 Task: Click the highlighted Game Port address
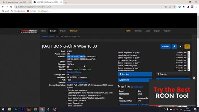click(x=76, y=57)
